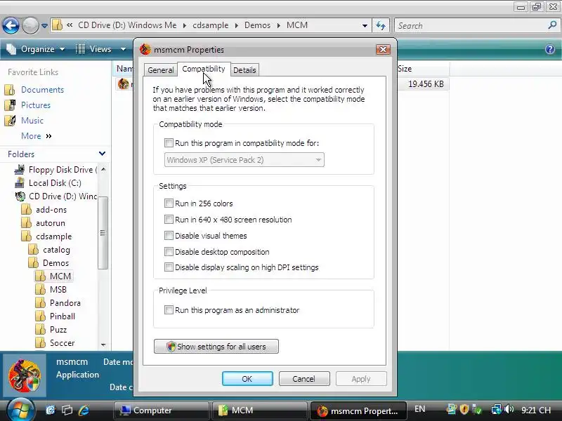Click the autorun folder icon
The width and height of the screenshot is (562, 421).
click(27, 222)
